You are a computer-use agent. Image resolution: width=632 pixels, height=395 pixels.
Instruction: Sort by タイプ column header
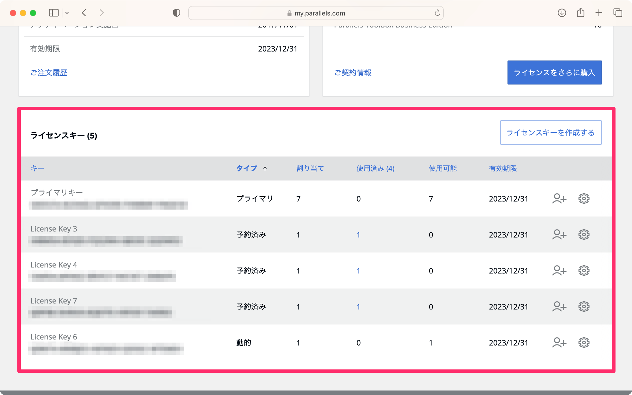(x=247, y=168)
